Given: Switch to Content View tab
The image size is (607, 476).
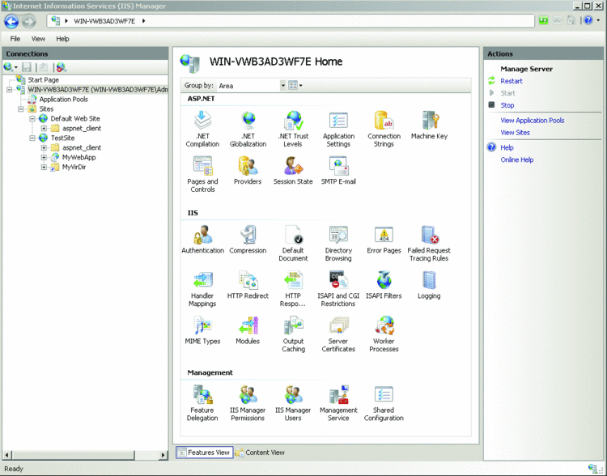Looking at the screenshot, I should 261,453.
